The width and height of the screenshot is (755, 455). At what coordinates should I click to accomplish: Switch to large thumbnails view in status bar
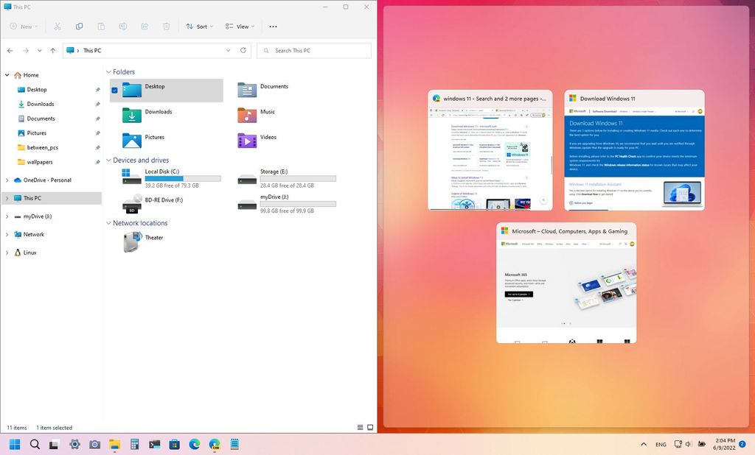370,427
